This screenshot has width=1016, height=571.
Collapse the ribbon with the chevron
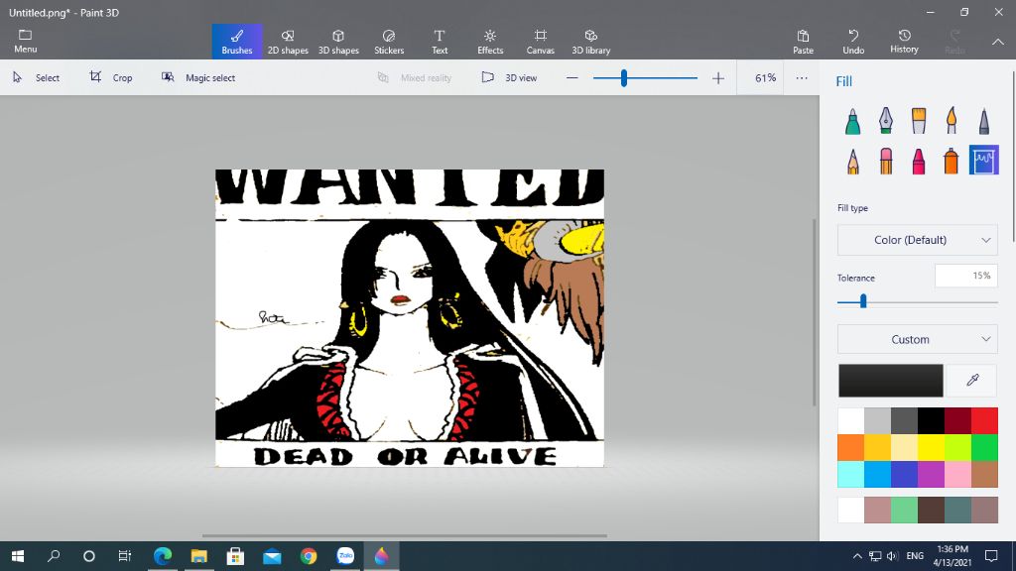(x=998, y=42)
